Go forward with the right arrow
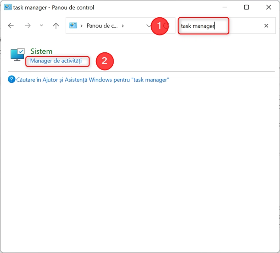Screen dimensions: 280x253 pos(28,26)
